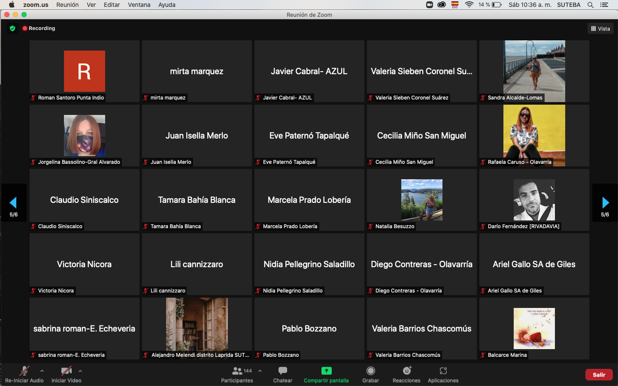
Task: Turn on camera with Iniciar Video
Action: pyautogui.click(x=66, y=371)
